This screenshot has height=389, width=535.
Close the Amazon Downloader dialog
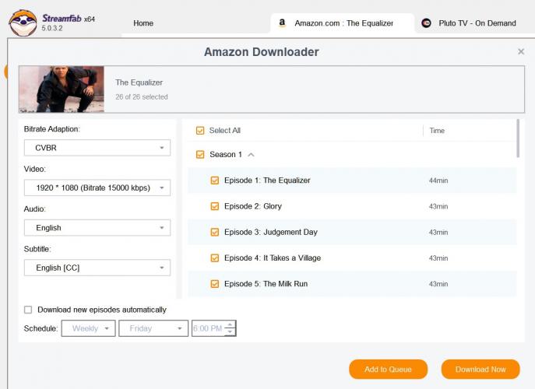click(521, 52)
